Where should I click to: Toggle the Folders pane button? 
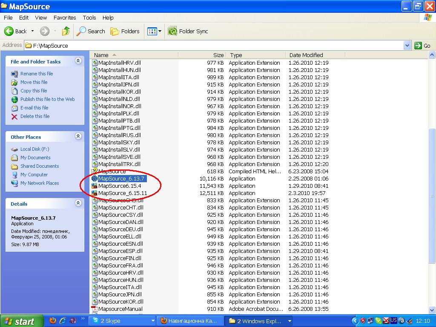pyautogui.click(x=125, y=31)
